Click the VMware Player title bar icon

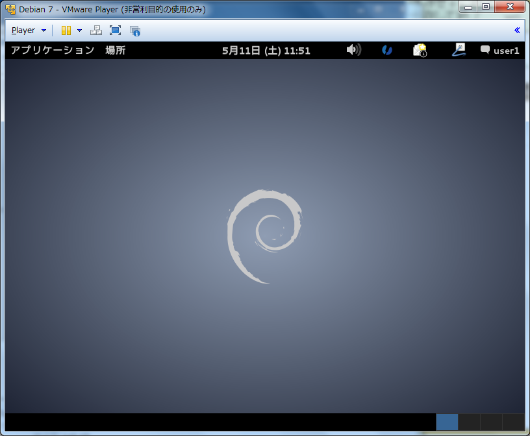pos(10,10)
